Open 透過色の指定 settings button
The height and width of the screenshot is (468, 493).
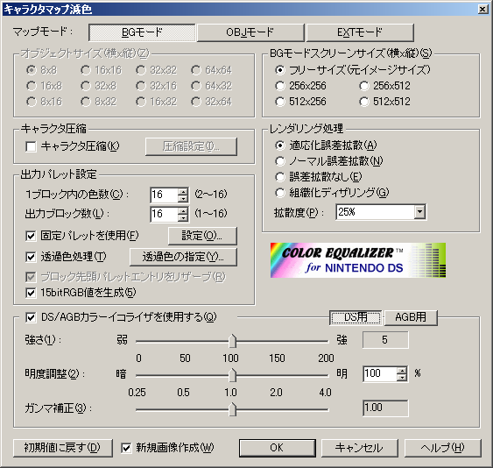click(183, 257)
